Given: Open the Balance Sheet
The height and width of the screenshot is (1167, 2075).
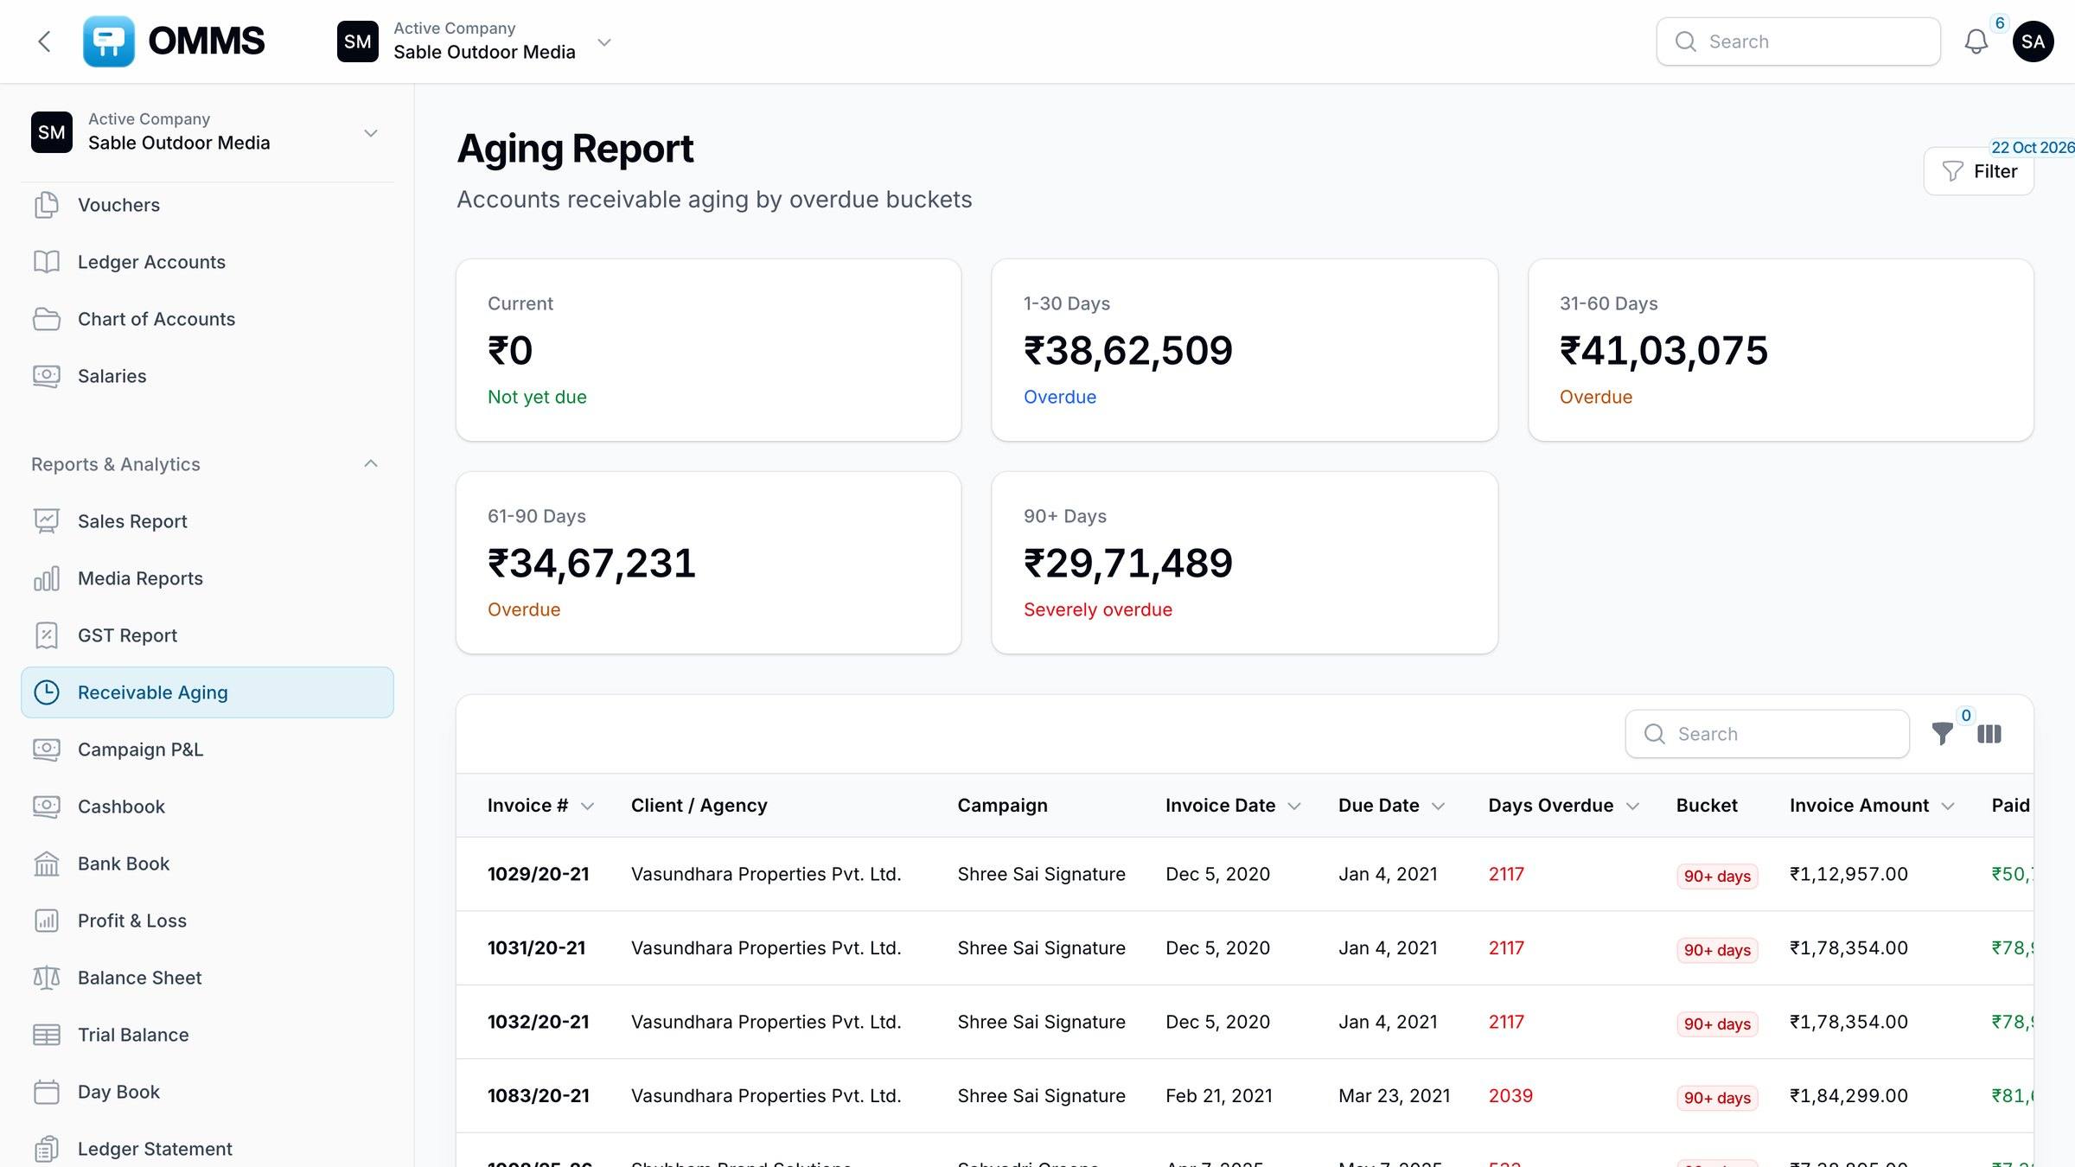Looking at the screenshot, I should tap(207, 978).
